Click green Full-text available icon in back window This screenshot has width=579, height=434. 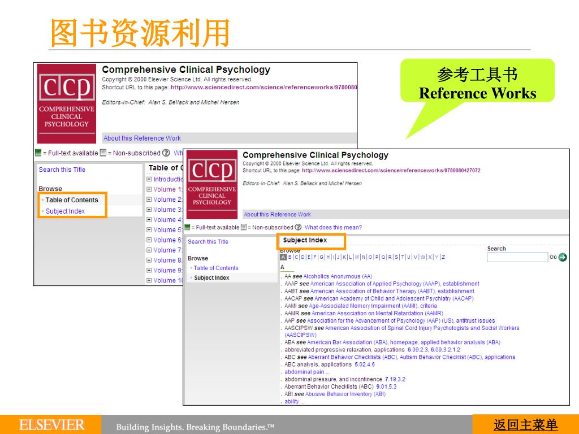[38, 153]
